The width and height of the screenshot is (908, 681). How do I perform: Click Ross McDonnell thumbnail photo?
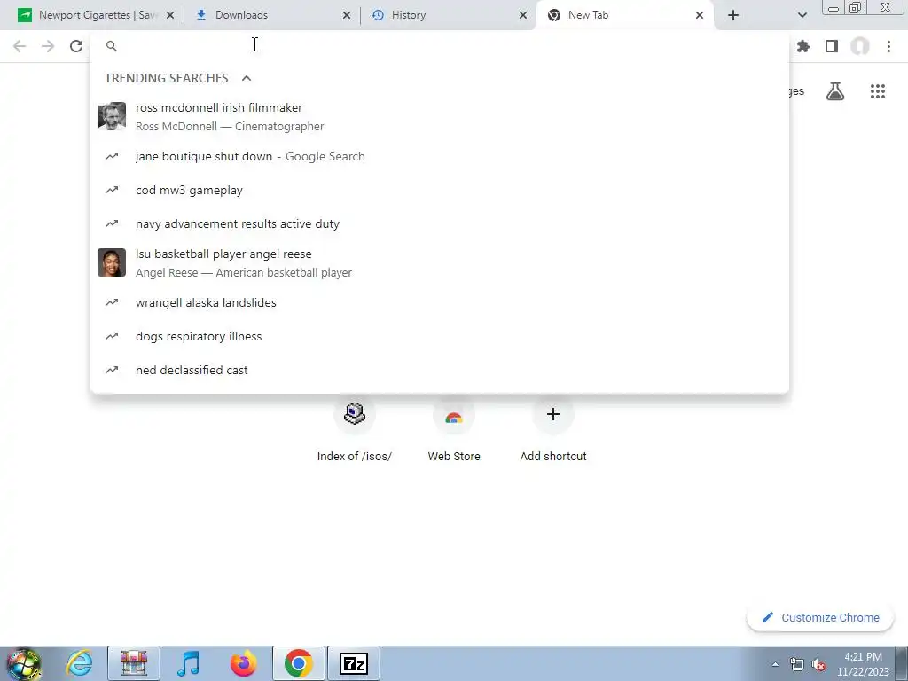pyautogui.click(x=112, y=116)
